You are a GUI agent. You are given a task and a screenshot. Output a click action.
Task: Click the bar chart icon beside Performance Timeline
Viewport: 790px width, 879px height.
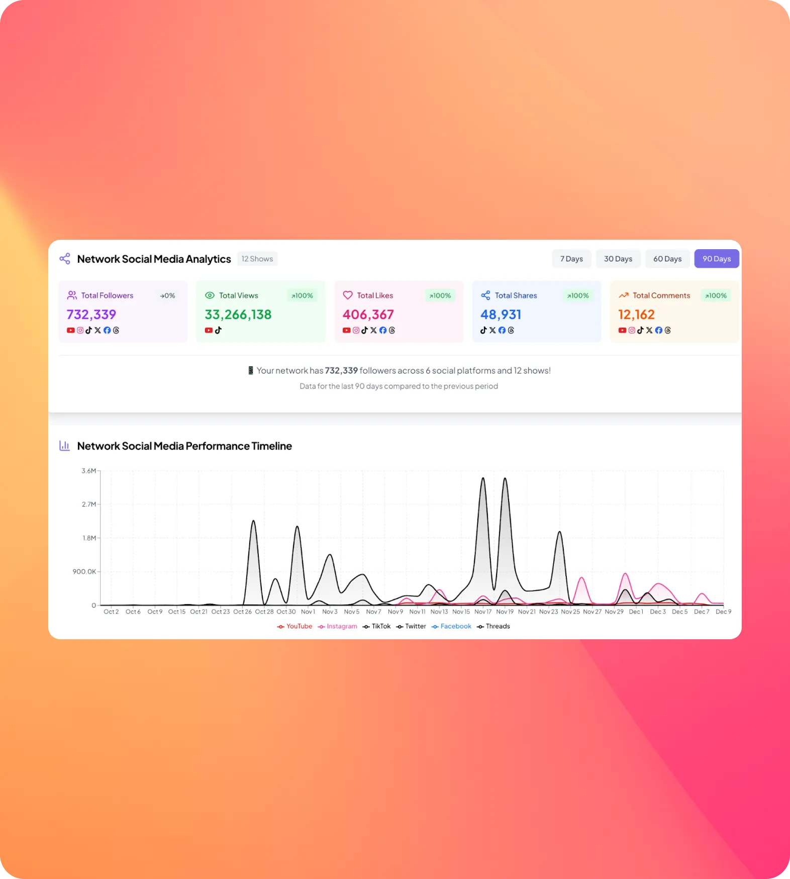pyautogui.click(x=65, y=446)
